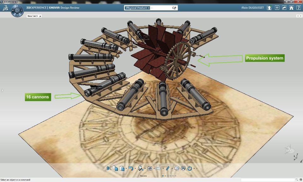Click the XYZ axis orientation triad
The image size is (303, 182).
click(296, 157)
